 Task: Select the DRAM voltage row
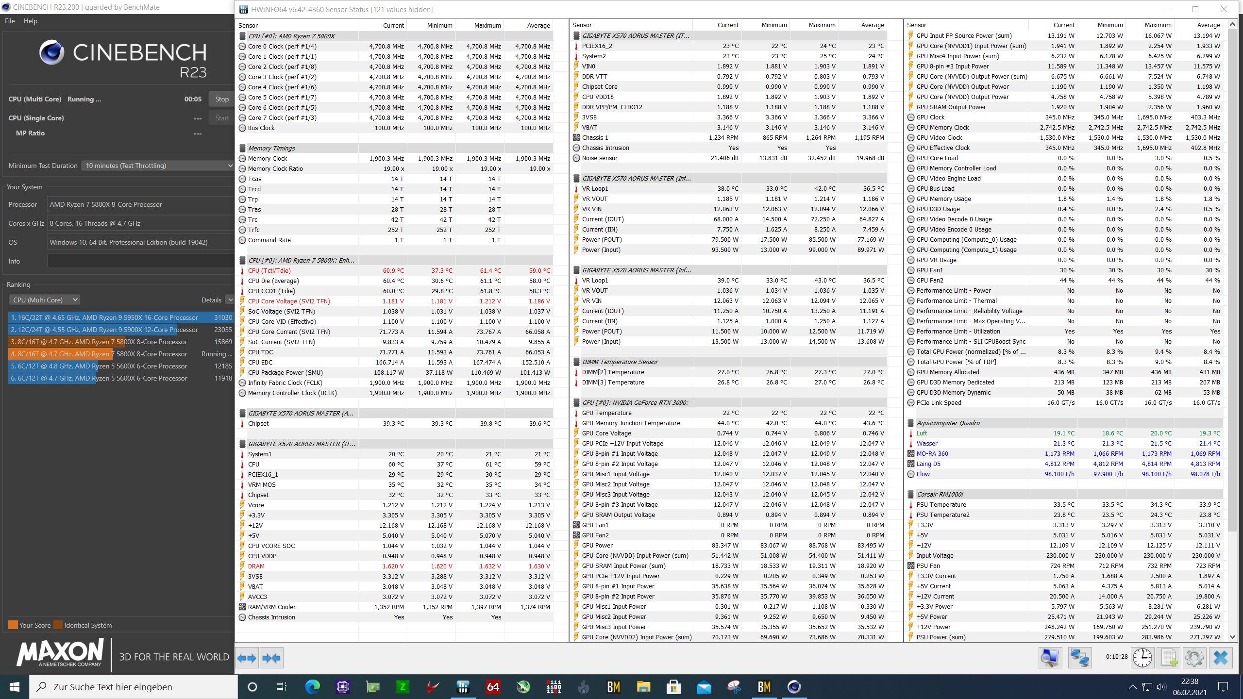tap(395, 566)
